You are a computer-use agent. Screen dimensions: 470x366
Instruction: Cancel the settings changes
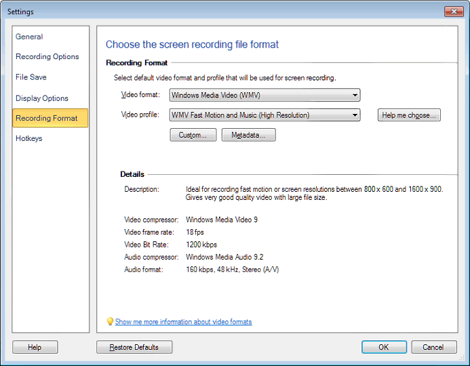coord(433,347)
